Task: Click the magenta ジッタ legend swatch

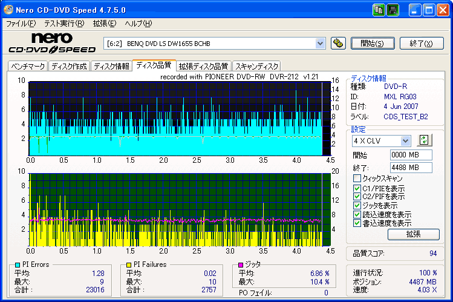Action: coord(240,264)
